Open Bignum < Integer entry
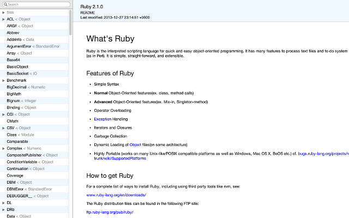This screenshot has height=218, width=349. point(34,101)
